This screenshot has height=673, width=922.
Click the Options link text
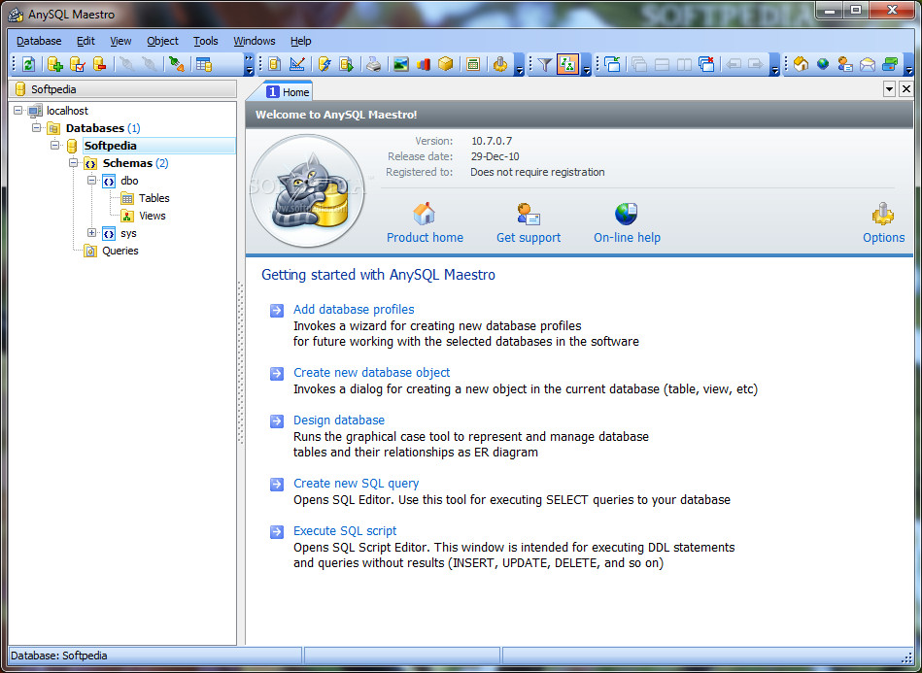883,238
